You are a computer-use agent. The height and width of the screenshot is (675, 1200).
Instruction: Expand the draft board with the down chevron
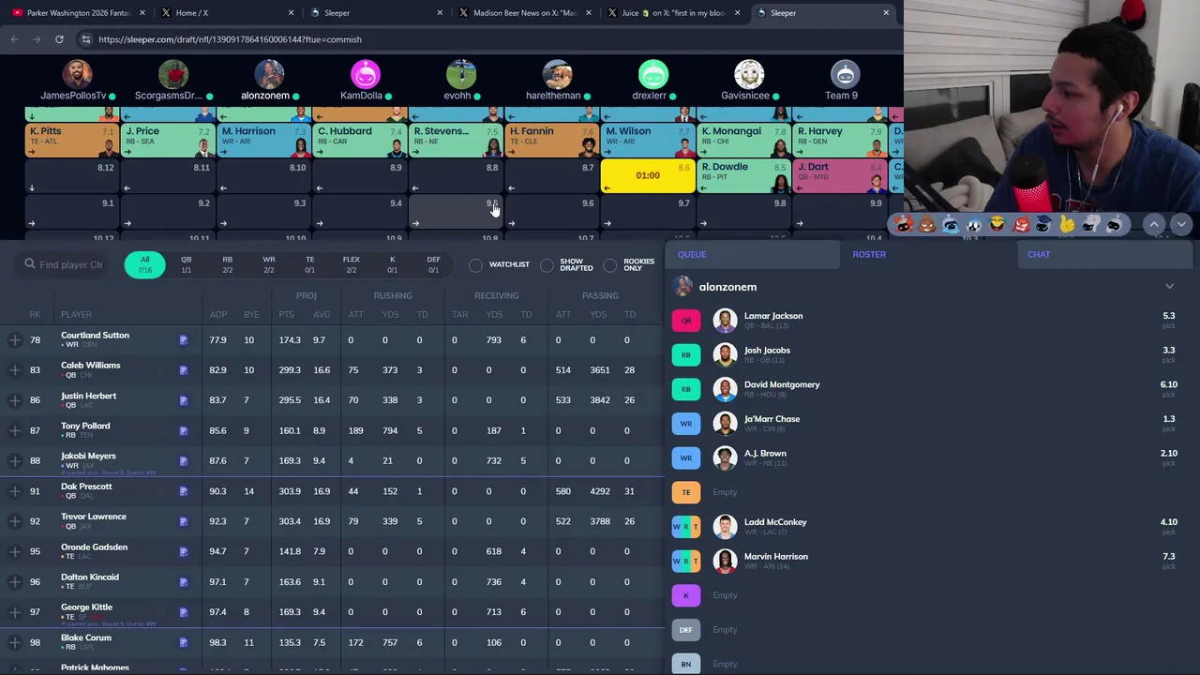click(1181, 224)
